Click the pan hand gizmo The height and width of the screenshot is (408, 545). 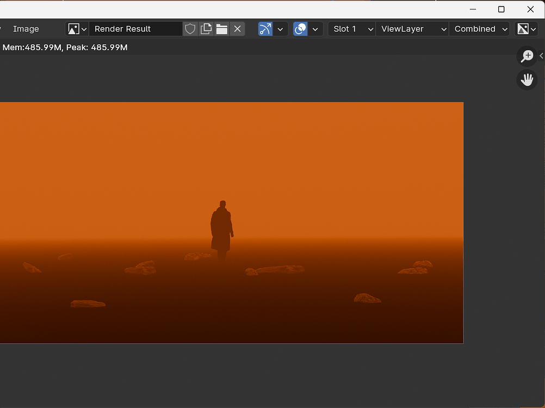527,80
